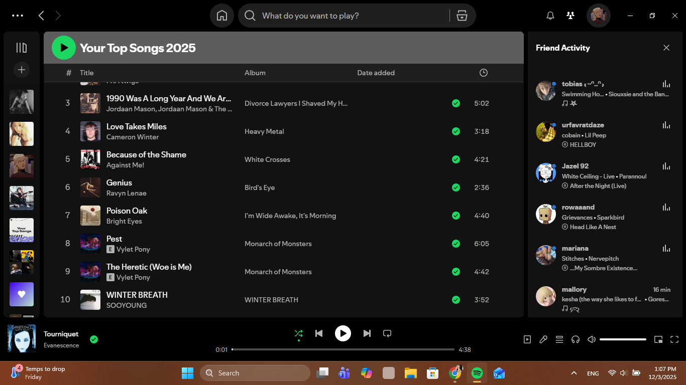Toggle saved checkmark for WINTER BREATH
686x385 pixels.
456,300
